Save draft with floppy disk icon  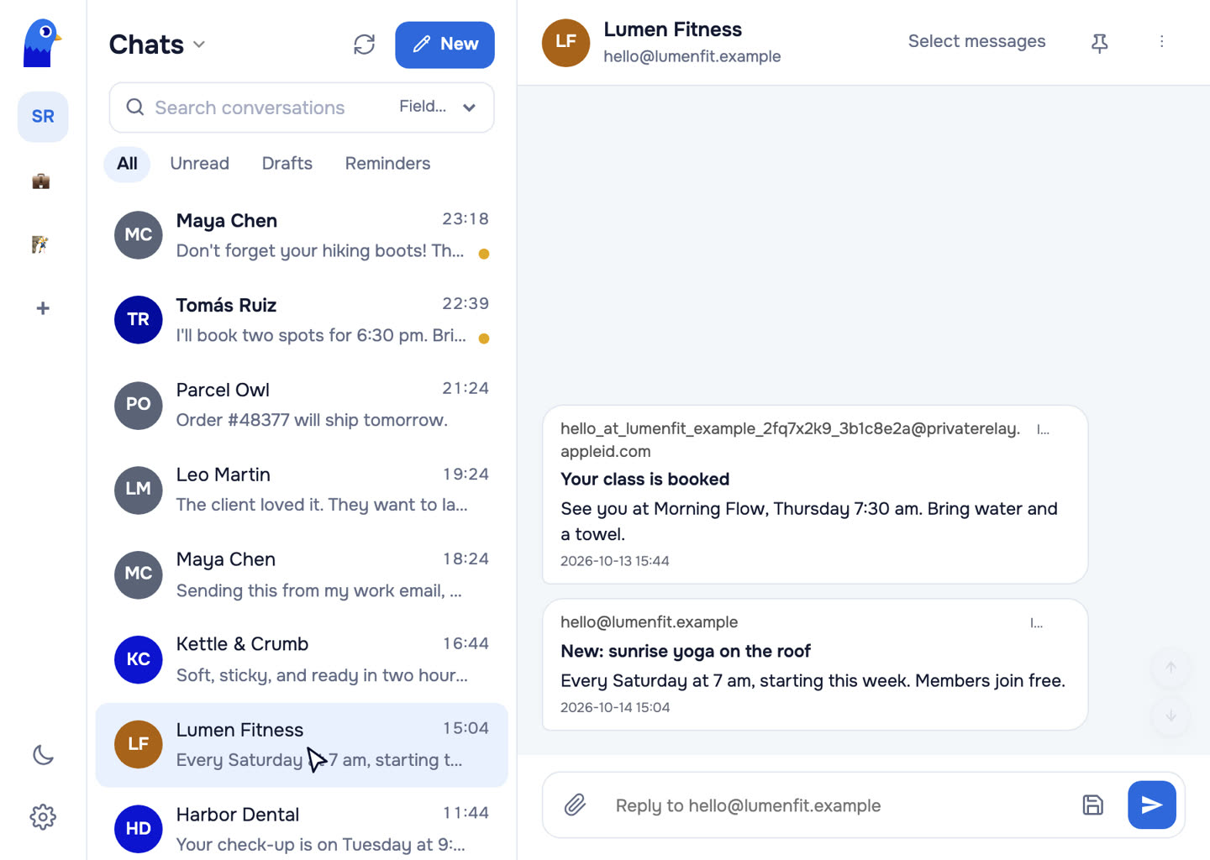coord(1092,805)
